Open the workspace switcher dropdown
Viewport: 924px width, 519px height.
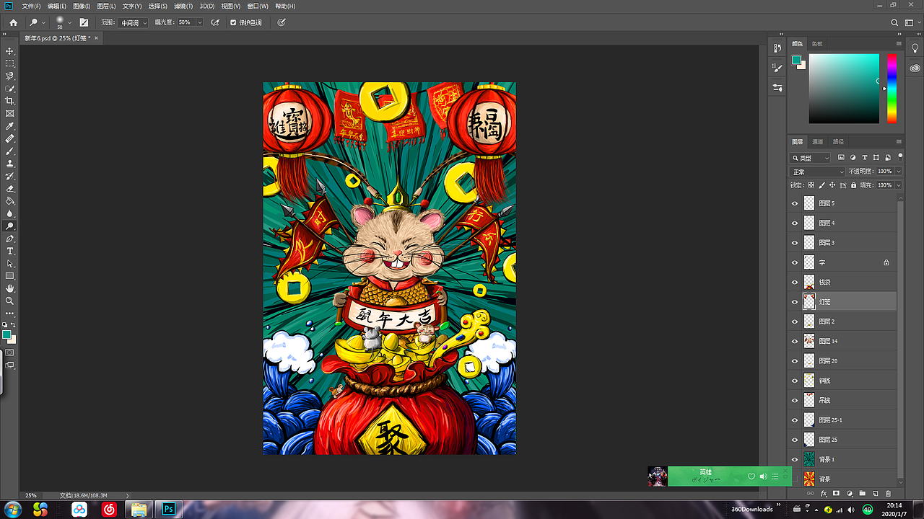912,22
